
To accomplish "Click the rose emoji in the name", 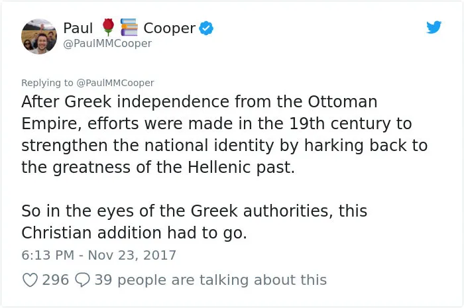I will click(108, 28).
